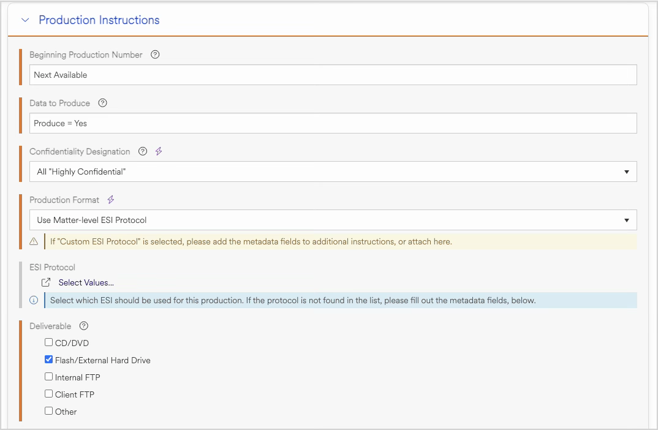Click the Beginning Production Number label

[86, 55]
